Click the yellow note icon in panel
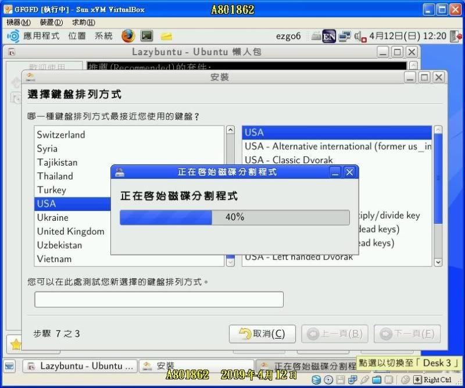Screen dimensions: 465x388 pyautogui.click(x=166, y=37)
